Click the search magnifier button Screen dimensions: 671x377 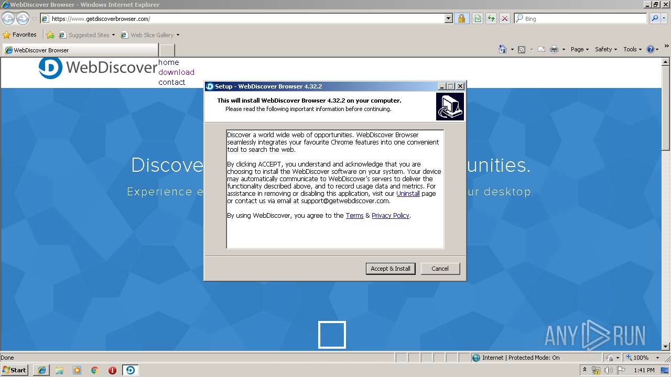(x=655, y=19)
